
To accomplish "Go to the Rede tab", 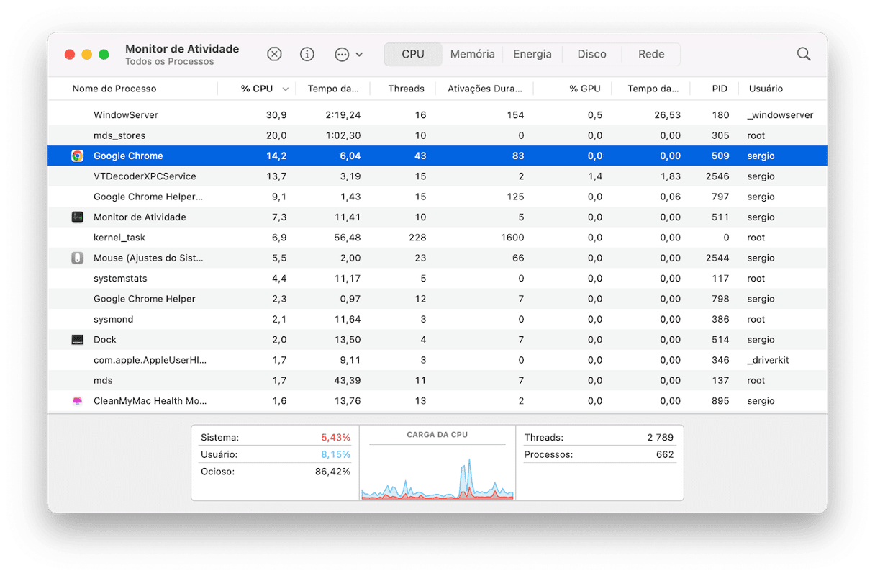I will click(651, 54).
